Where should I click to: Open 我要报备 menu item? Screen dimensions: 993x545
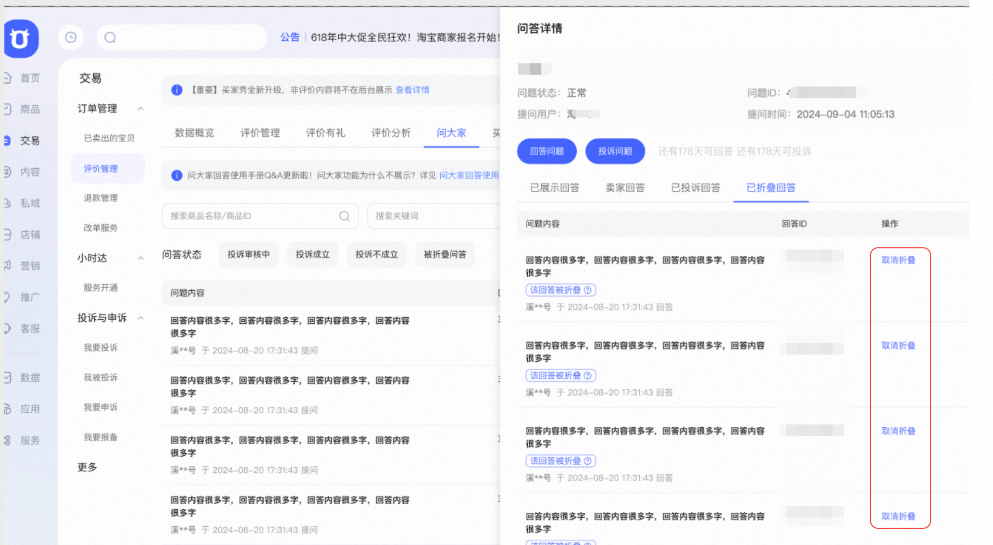click(100, 437)
